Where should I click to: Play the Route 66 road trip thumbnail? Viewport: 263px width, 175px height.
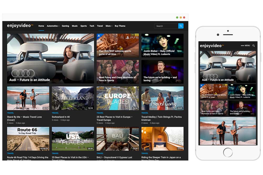click(28, 139)
